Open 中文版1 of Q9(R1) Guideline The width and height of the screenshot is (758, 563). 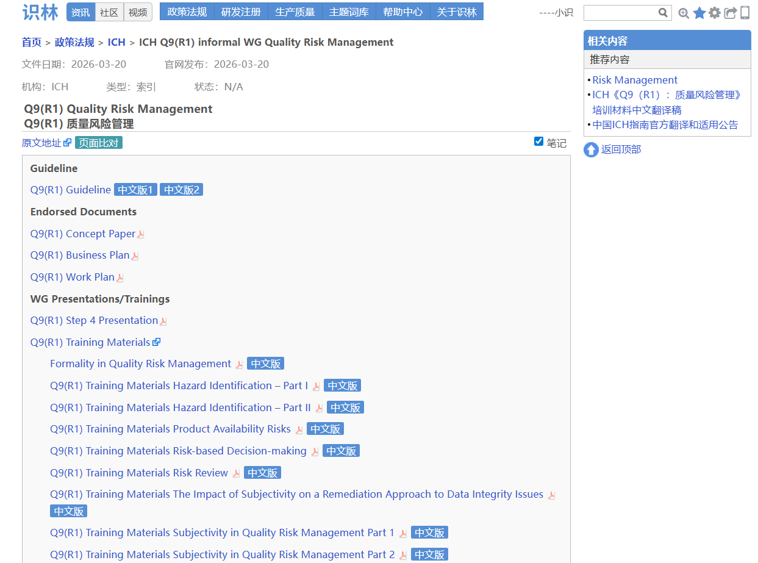point(135,190)
